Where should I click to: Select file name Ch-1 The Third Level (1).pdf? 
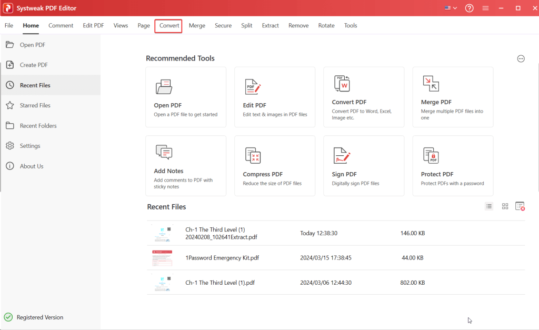(220, 283)
